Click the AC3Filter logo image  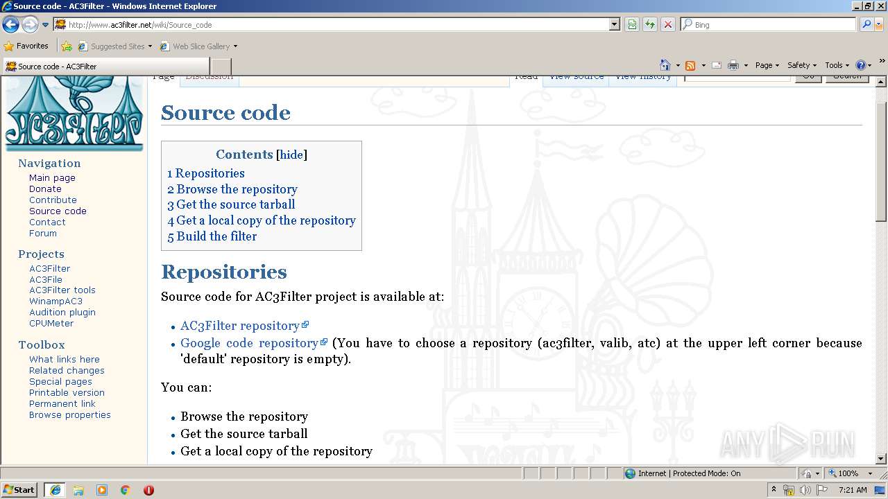[74, 114]
